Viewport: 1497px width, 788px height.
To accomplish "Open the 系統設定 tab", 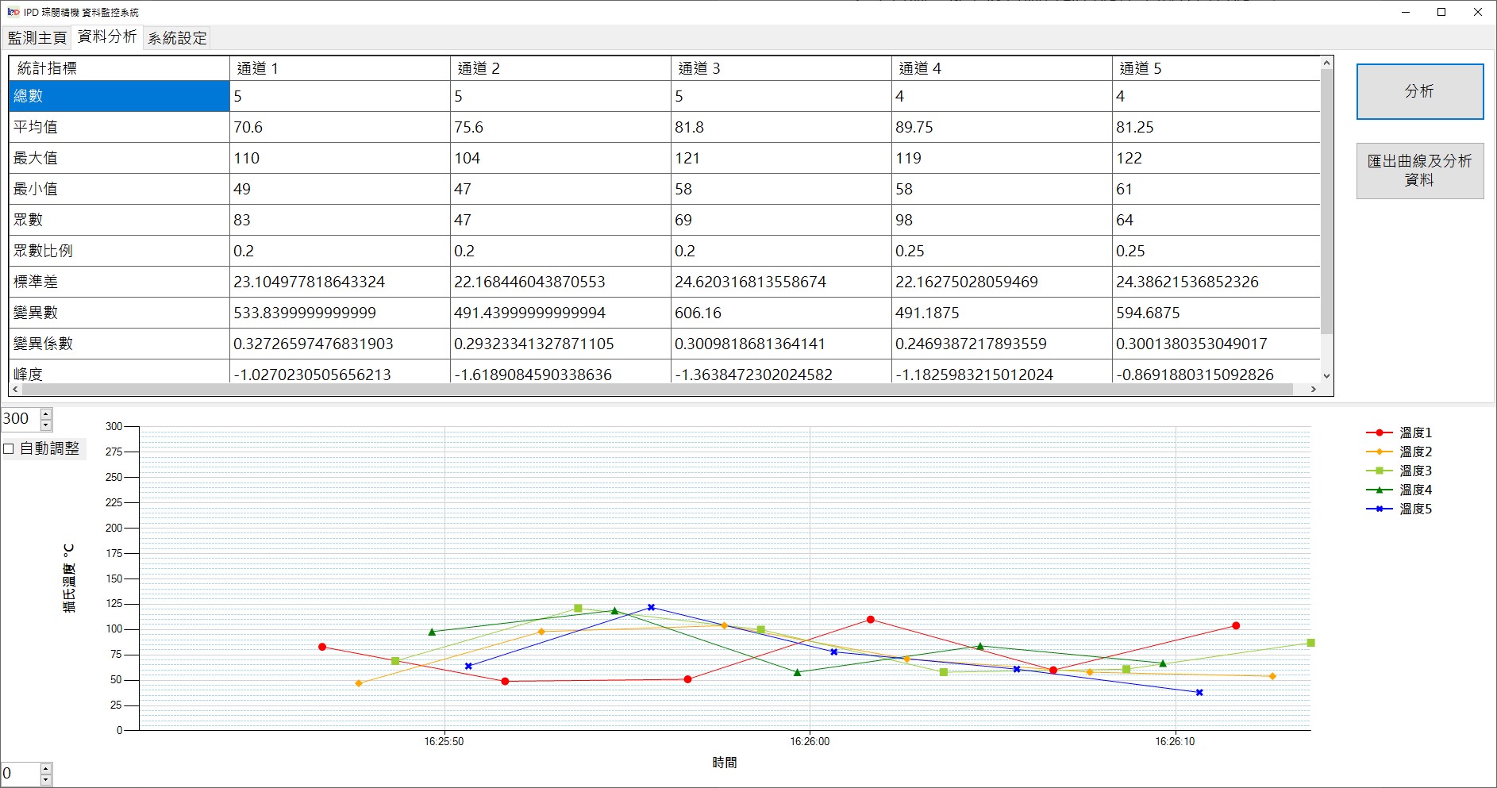I will (x=177, y=37).
